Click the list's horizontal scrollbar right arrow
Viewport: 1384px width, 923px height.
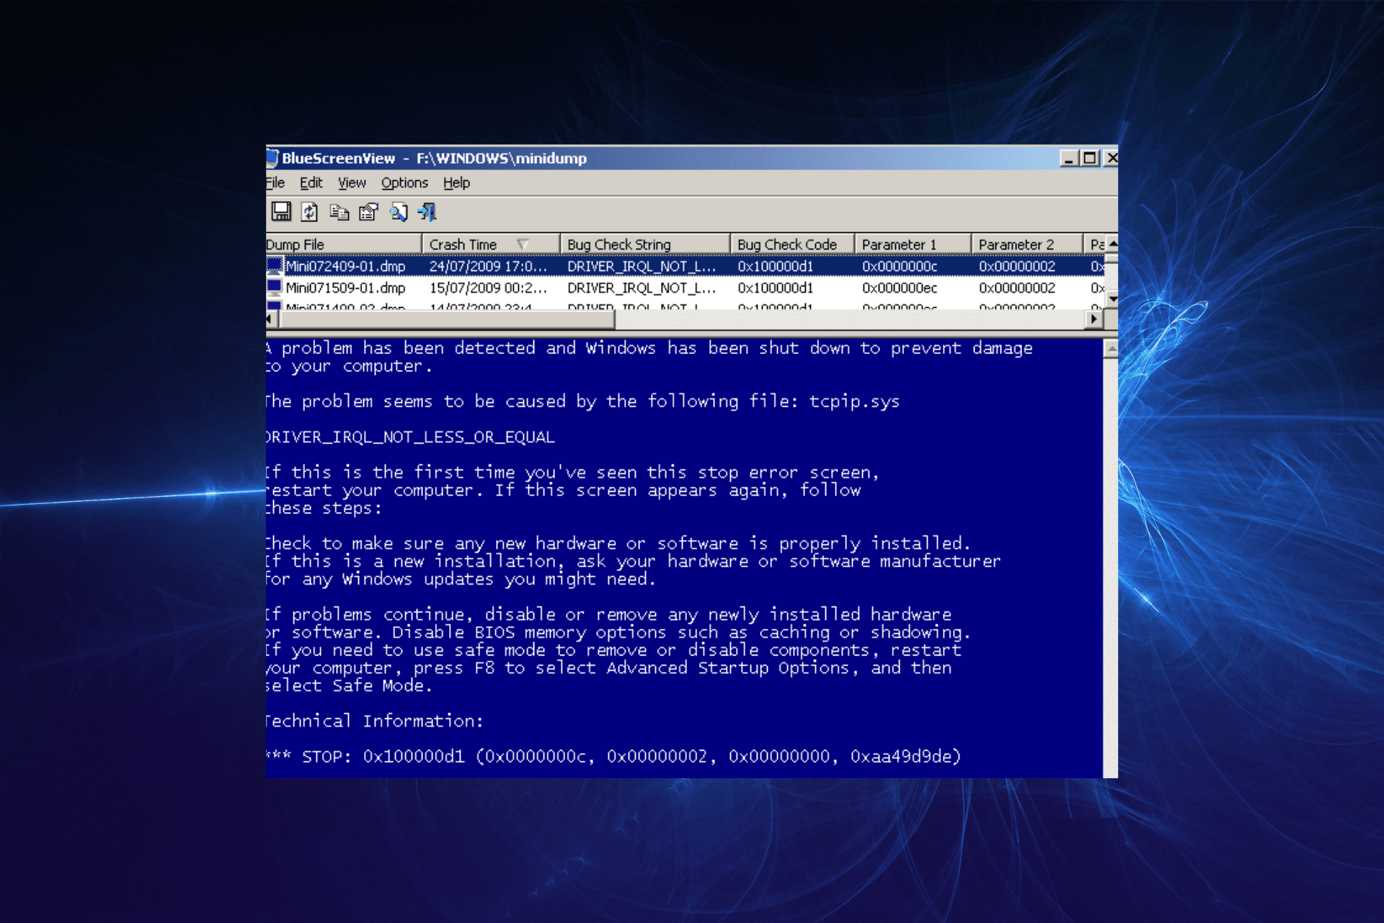(x=1094, y=319)
